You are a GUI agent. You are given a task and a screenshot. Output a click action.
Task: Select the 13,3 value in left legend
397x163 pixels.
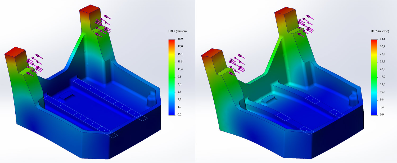[181, 62]
